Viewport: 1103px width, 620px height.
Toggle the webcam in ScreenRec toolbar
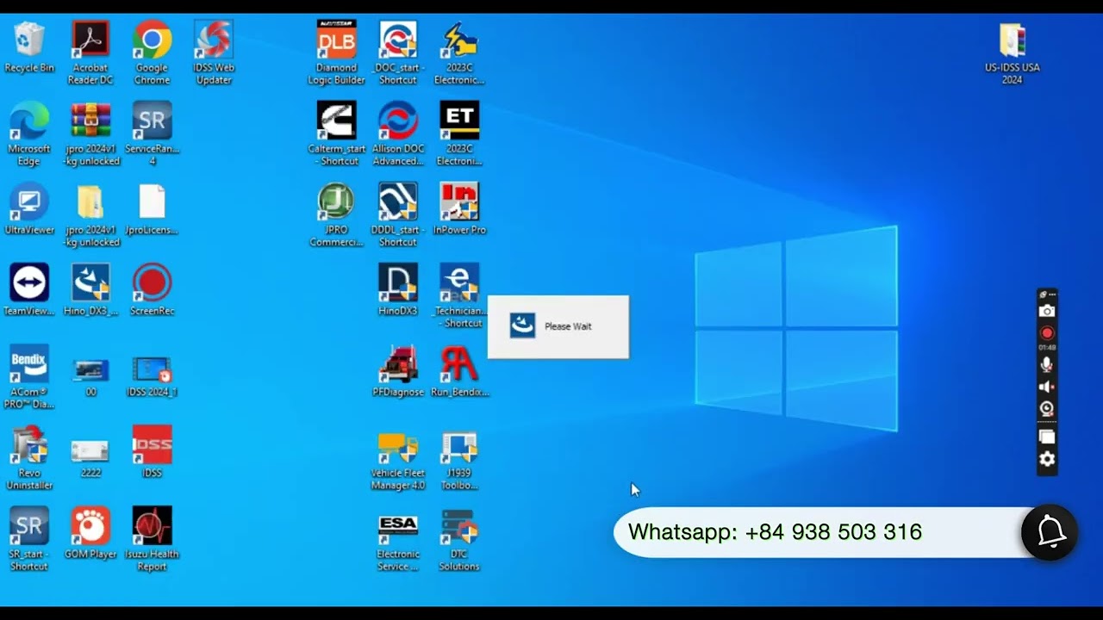point(1047,409)
